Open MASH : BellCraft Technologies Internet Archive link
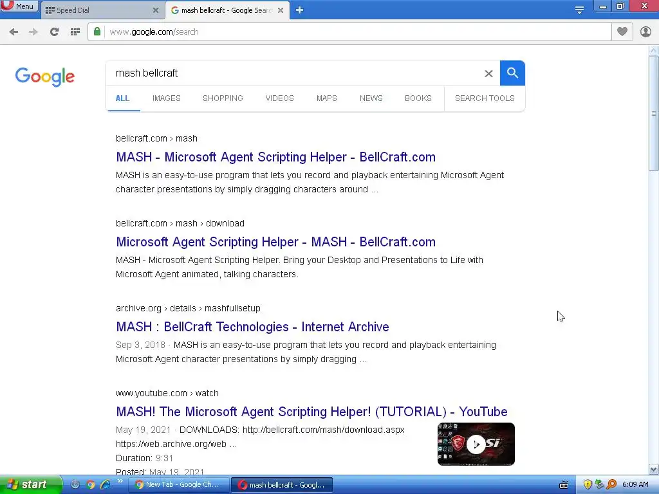This screenshot has height=494, width=659. (252, 327)
